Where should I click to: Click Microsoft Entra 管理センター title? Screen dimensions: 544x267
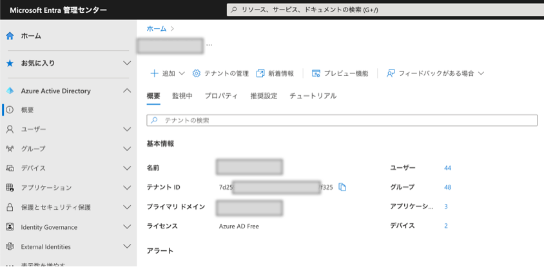(58, 10)
